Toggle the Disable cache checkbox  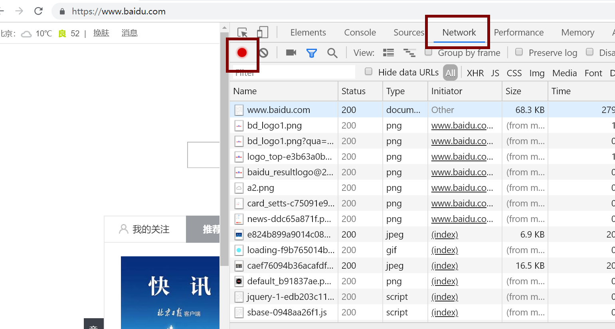point(589,52)
